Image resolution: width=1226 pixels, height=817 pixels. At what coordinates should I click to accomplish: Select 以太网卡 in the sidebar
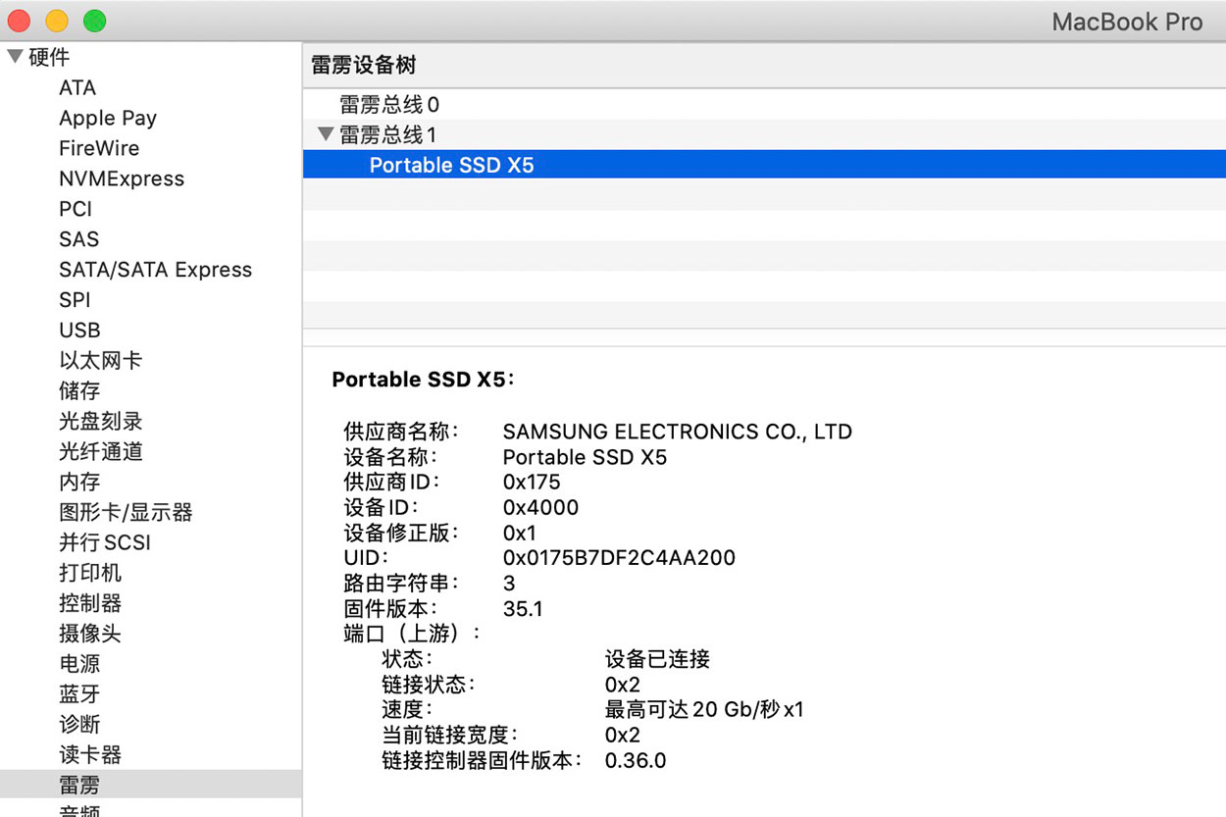click(x=100, y=361)
